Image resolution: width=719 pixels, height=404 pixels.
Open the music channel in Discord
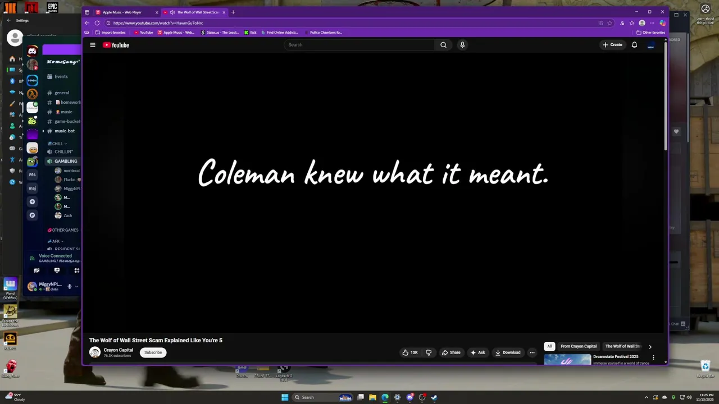point(66,112)
